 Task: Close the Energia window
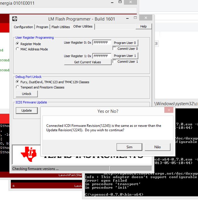pos(130,2)
